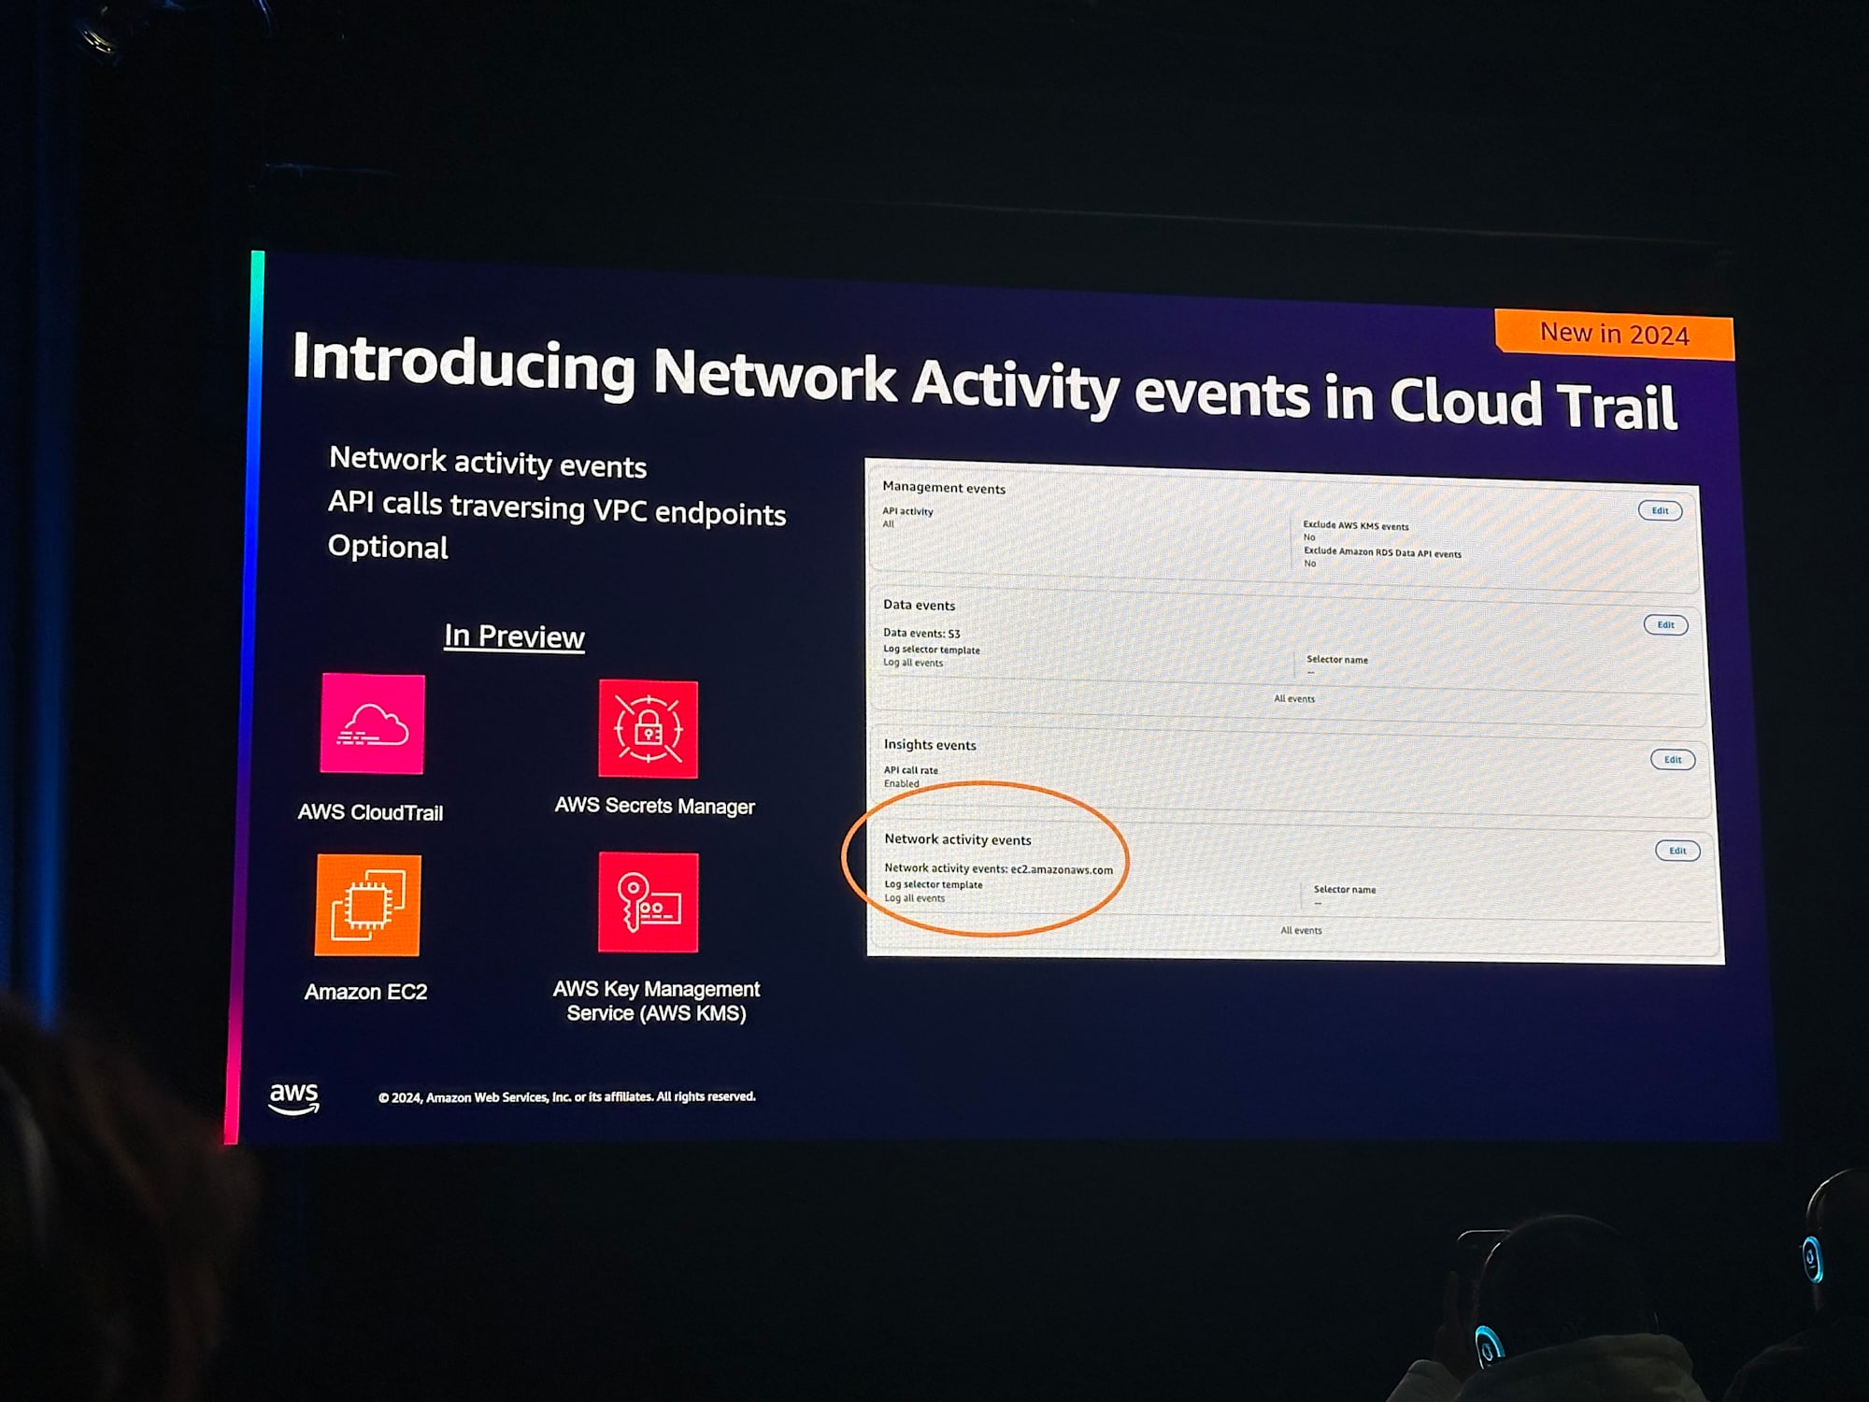Viewport: 1869px width, 1402px height.
Task: Click the 'Optional' bullet text
Action: [x=388, y=547]
